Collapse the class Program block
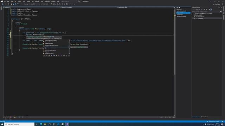Image resolution: width=225 pixels, height=126 pixels. coord(12,24)
